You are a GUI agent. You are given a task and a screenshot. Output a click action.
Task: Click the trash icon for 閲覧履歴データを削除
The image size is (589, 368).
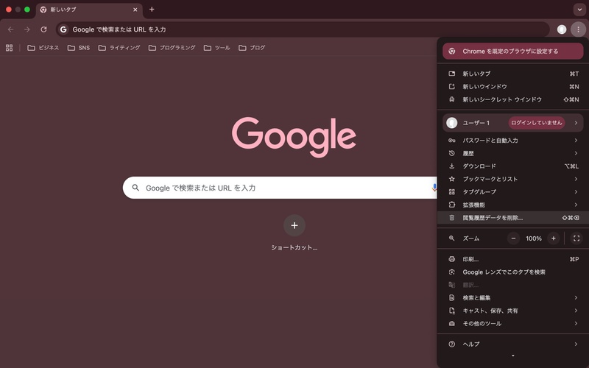tap(452, 218)
